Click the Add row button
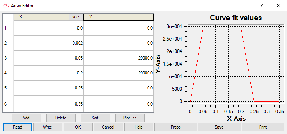Viewport: 287px width, 134px height. [x=26, y=118]
